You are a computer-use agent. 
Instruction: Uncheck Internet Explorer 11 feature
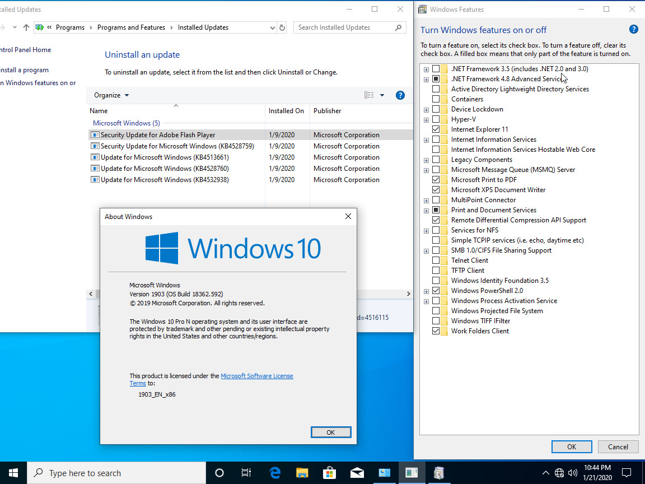pyautogui.click(x=436, y=129)
